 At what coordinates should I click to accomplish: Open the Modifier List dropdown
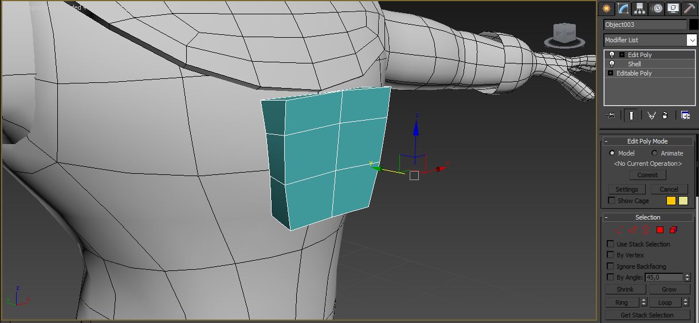point(692,40)
